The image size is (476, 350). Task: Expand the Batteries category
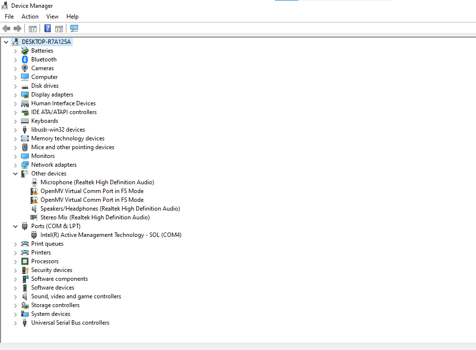pos(16,51)
